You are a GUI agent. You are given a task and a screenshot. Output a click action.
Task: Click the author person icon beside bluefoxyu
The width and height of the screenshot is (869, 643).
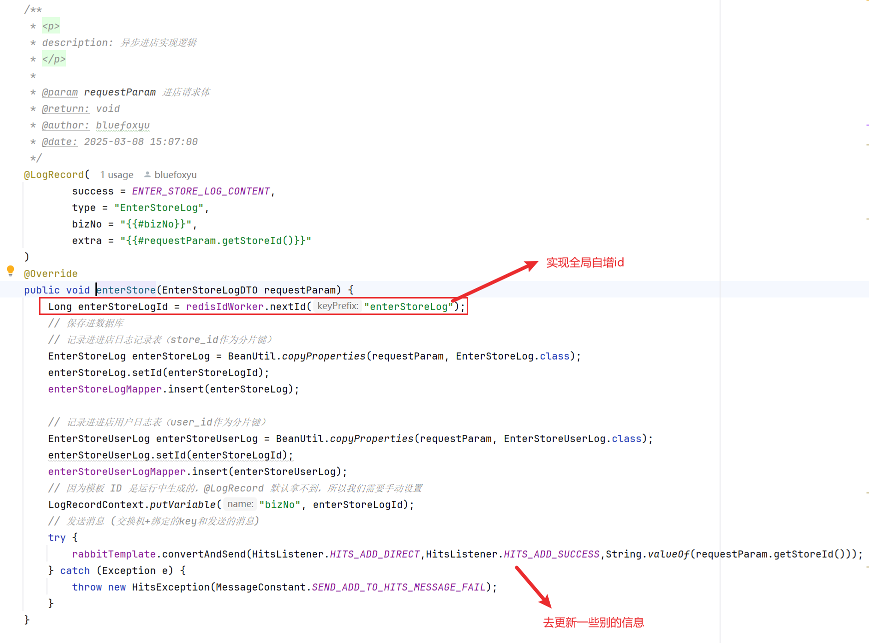point(147,174)
